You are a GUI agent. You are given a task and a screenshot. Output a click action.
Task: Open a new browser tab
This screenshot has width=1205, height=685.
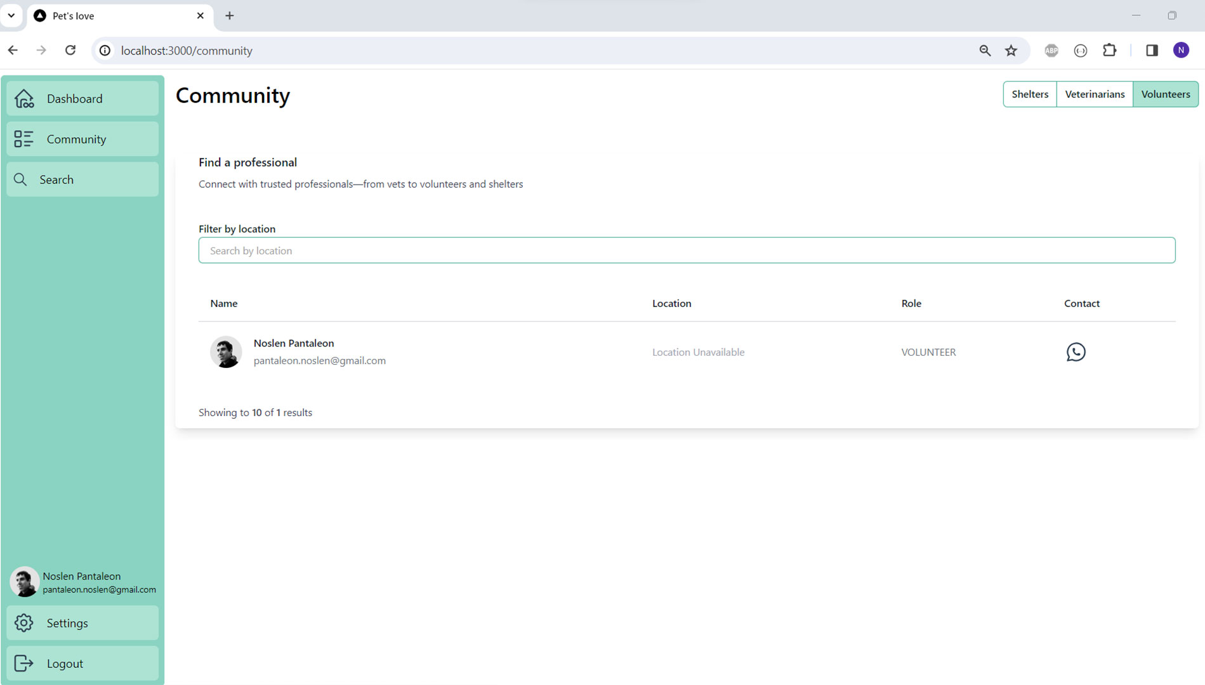pyautogui.click(x=230, y=16)
